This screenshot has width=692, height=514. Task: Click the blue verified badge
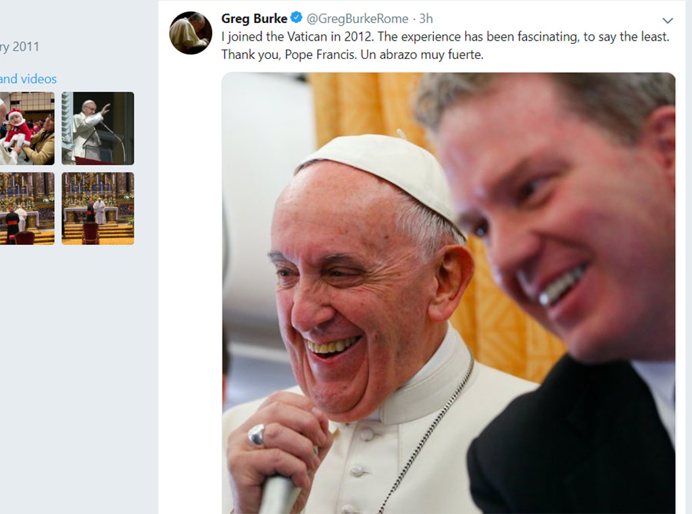[x=296, y=18]
